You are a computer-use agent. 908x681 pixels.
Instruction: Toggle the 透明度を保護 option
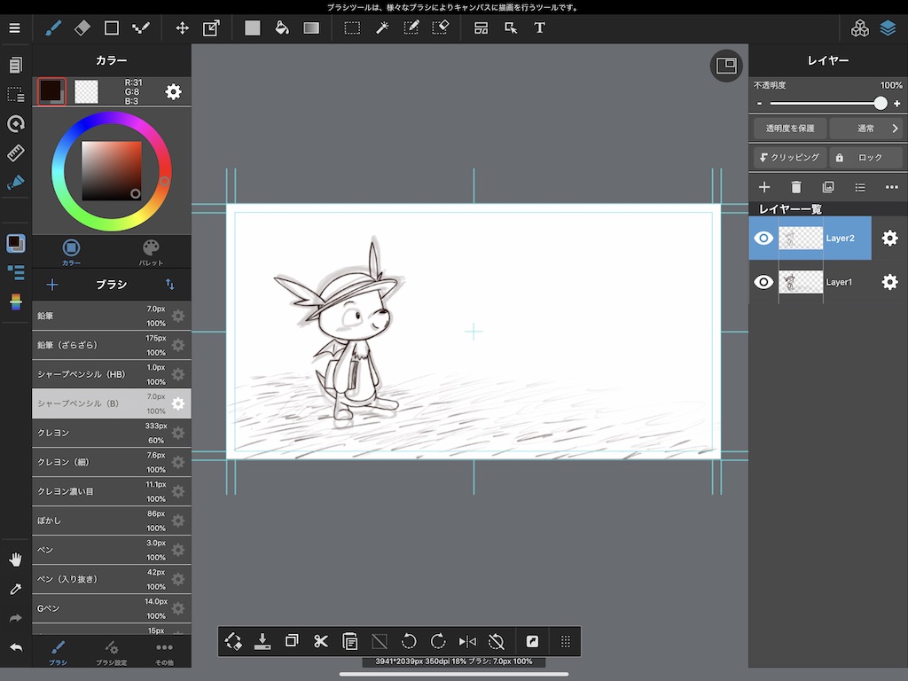coord(789,129)
